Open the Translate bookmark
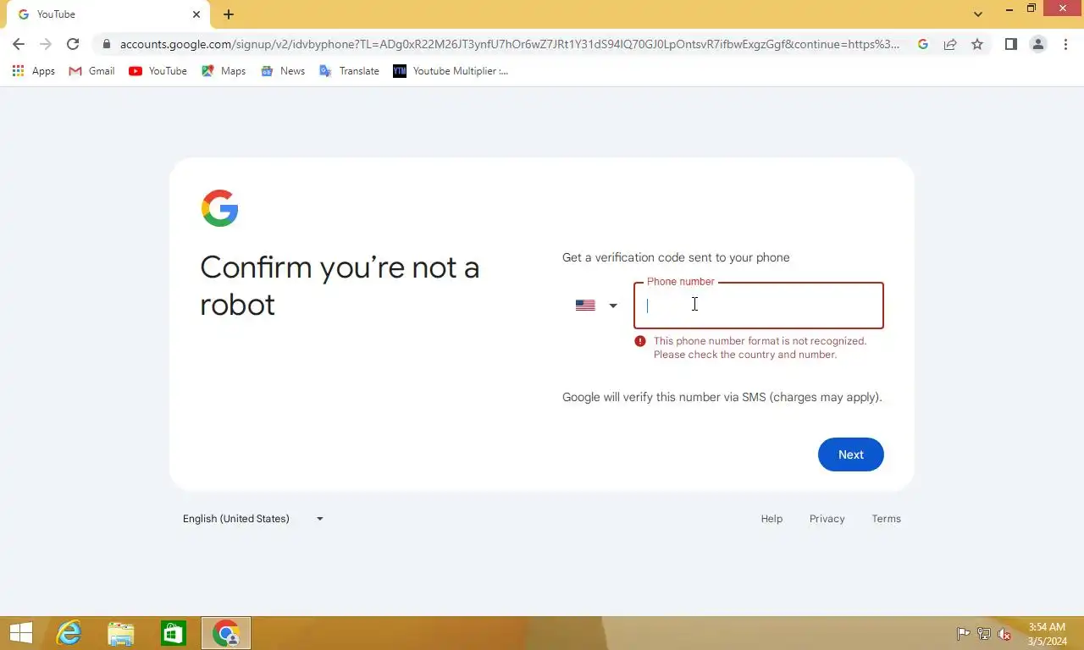Image resolution: width=1084 pixels, height=650 pixels. 349,71
